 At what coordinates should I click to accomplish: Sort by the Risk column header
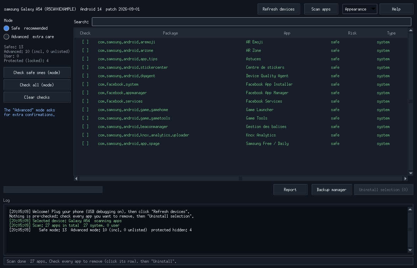[x=352, y=33]
